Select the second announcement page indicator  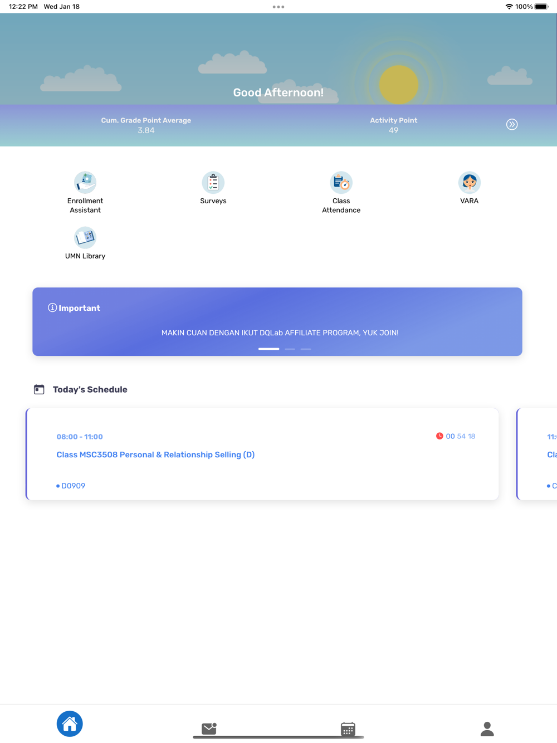(x=290, y=349)
